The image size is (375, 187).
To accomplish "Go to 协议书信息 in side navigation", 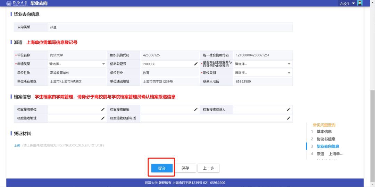I will click(x=326, y=139).
